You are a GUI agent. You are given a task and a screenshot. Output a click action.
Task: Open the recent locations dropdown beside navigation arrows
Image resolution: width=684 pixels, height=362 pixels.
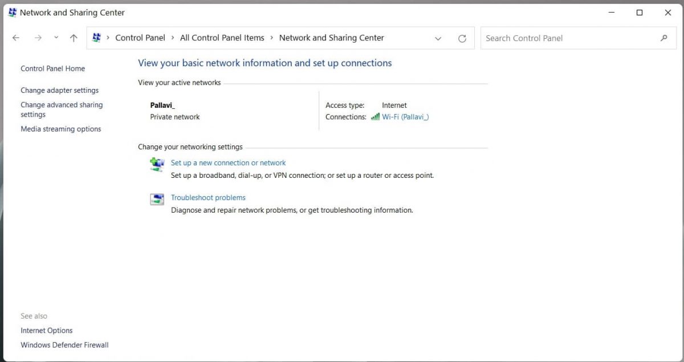tap(56, 38)
